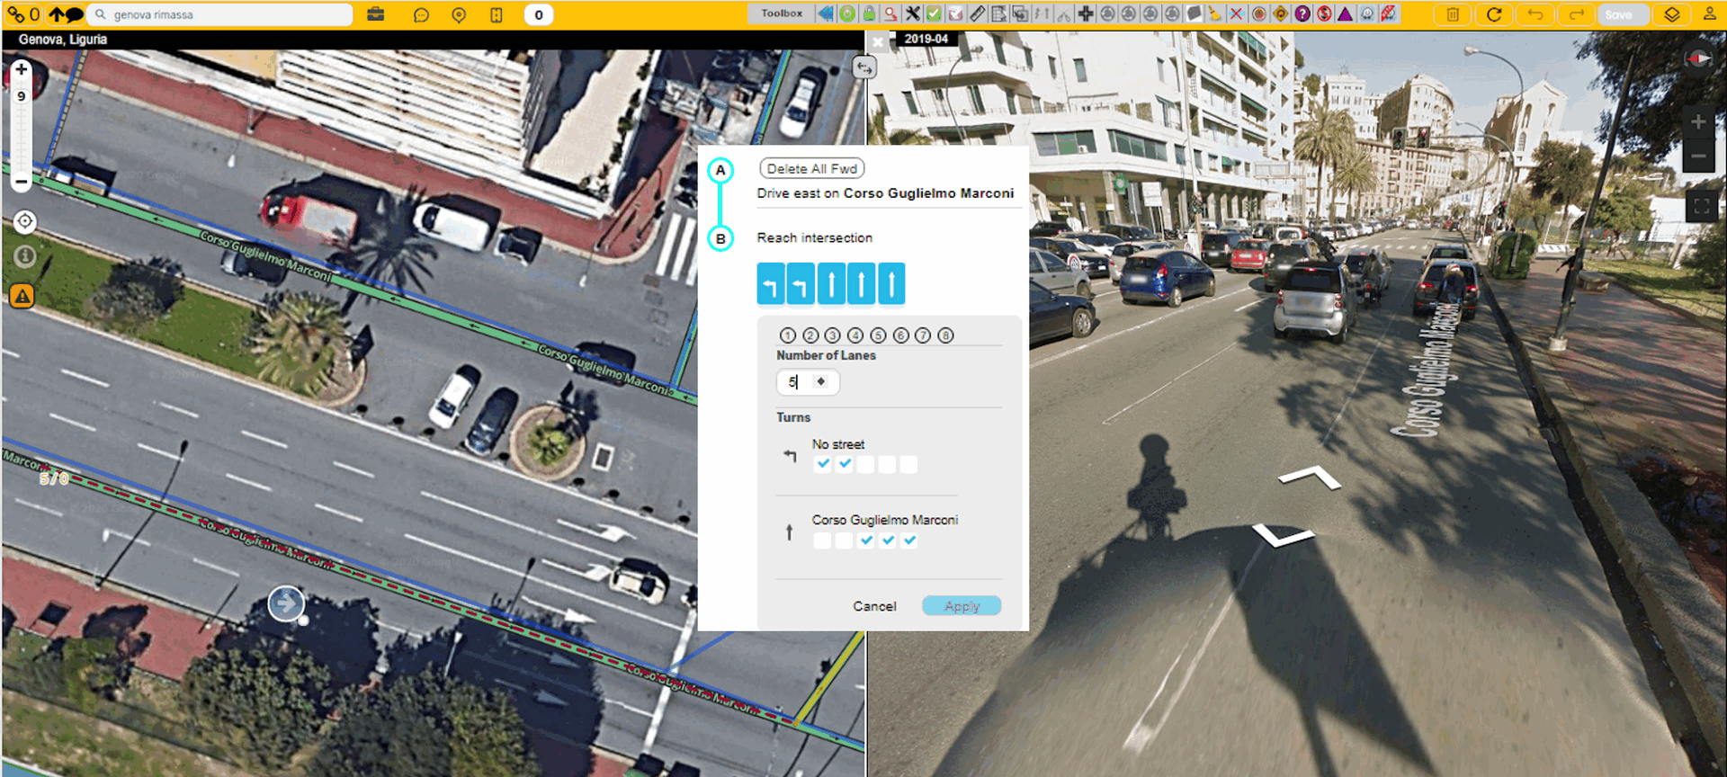1727x777 pixels.
Task: Select the lane count preset 3 circle
Action: (833, 335)
